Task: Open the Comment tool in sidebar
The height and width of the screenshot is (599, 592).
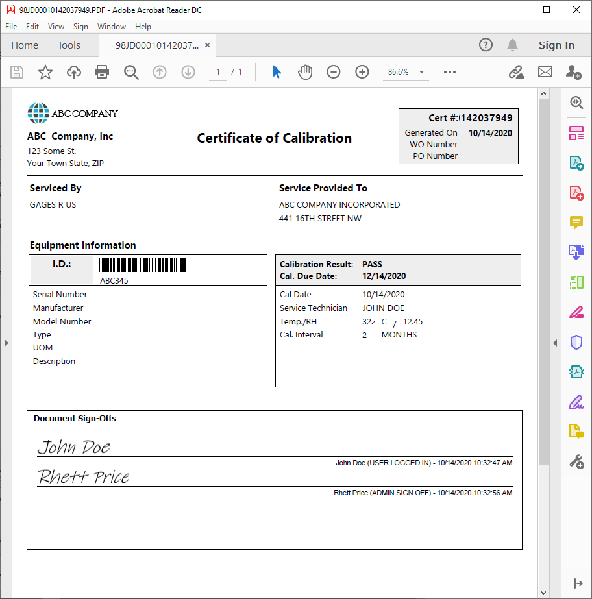Action: pyautogui.click(x=576, y=223)
